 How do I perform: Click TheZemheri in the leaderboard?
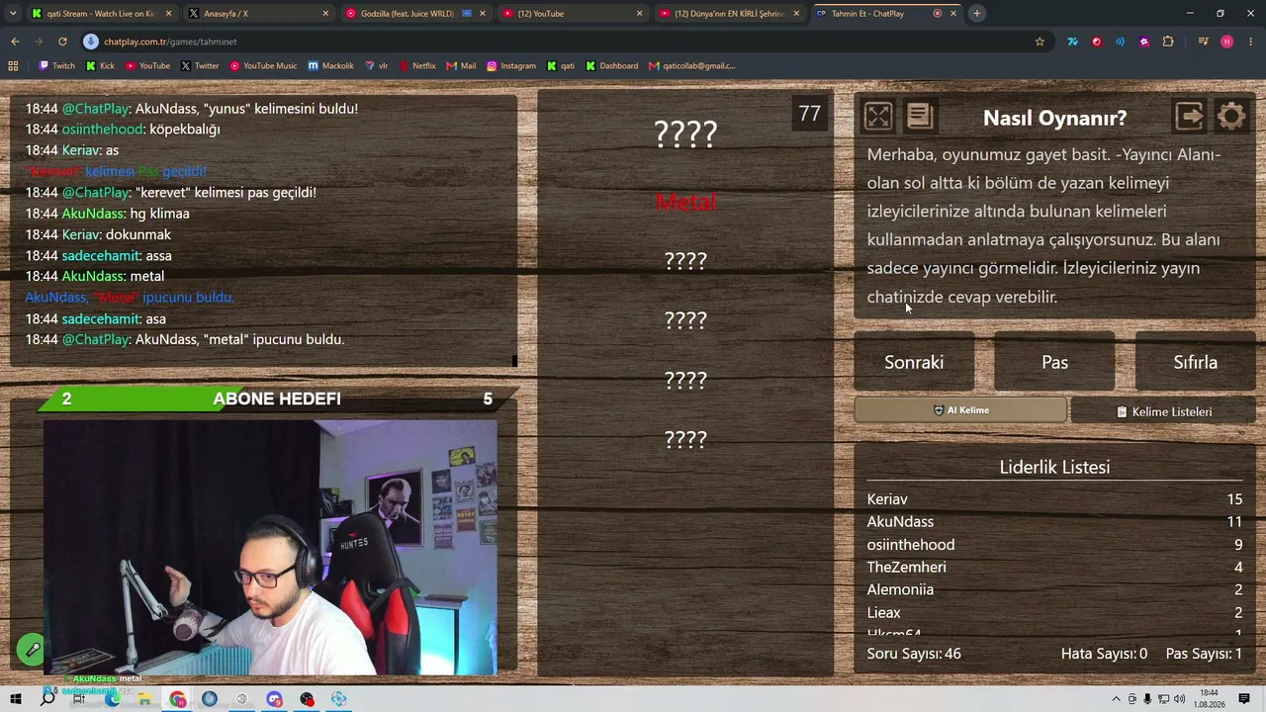click(x=907, y=568)
